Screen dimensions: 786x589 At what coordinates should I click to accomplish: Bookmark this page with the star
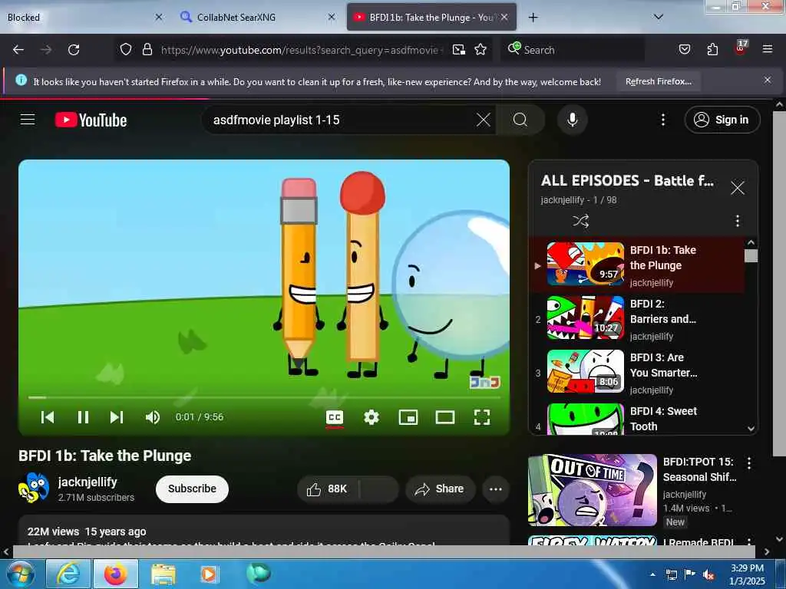[481, 50]
